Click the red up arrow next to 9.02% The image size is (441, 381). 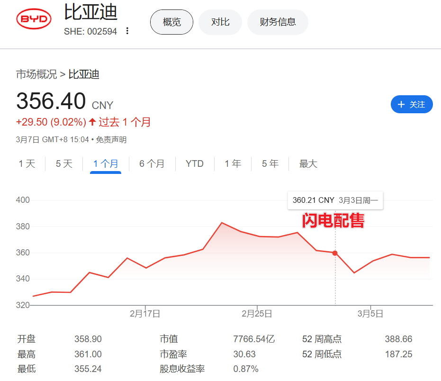[92, 122]
